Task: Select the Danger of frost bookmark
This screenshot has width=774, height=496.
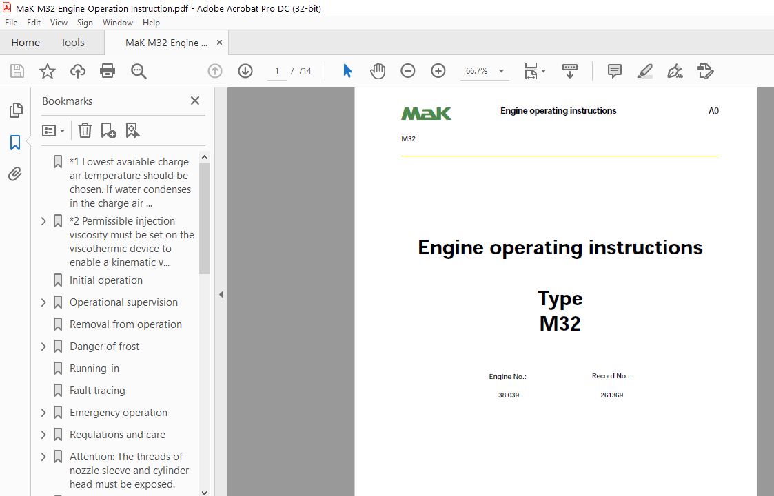Action: pos(104,347)
